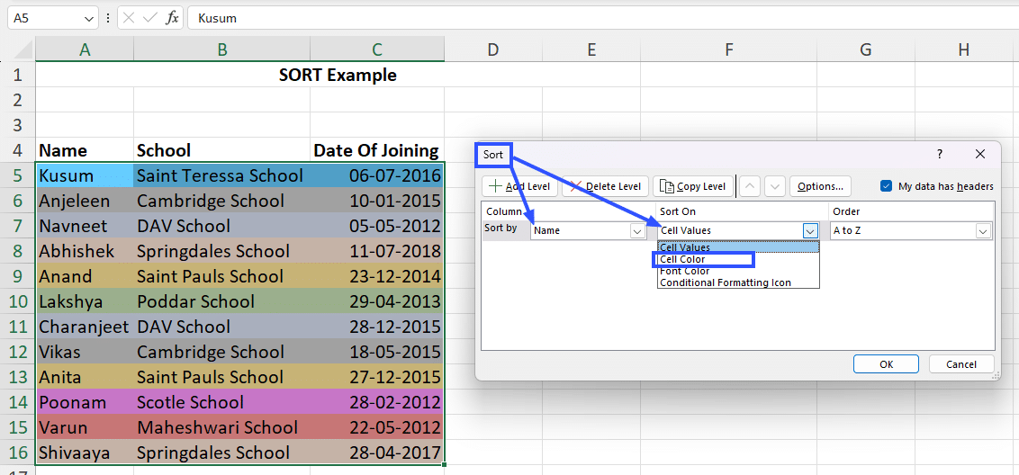Screen dimensions: 1019x475
Task: Select the cell containing Shivaaya
Action: (85, 453)
